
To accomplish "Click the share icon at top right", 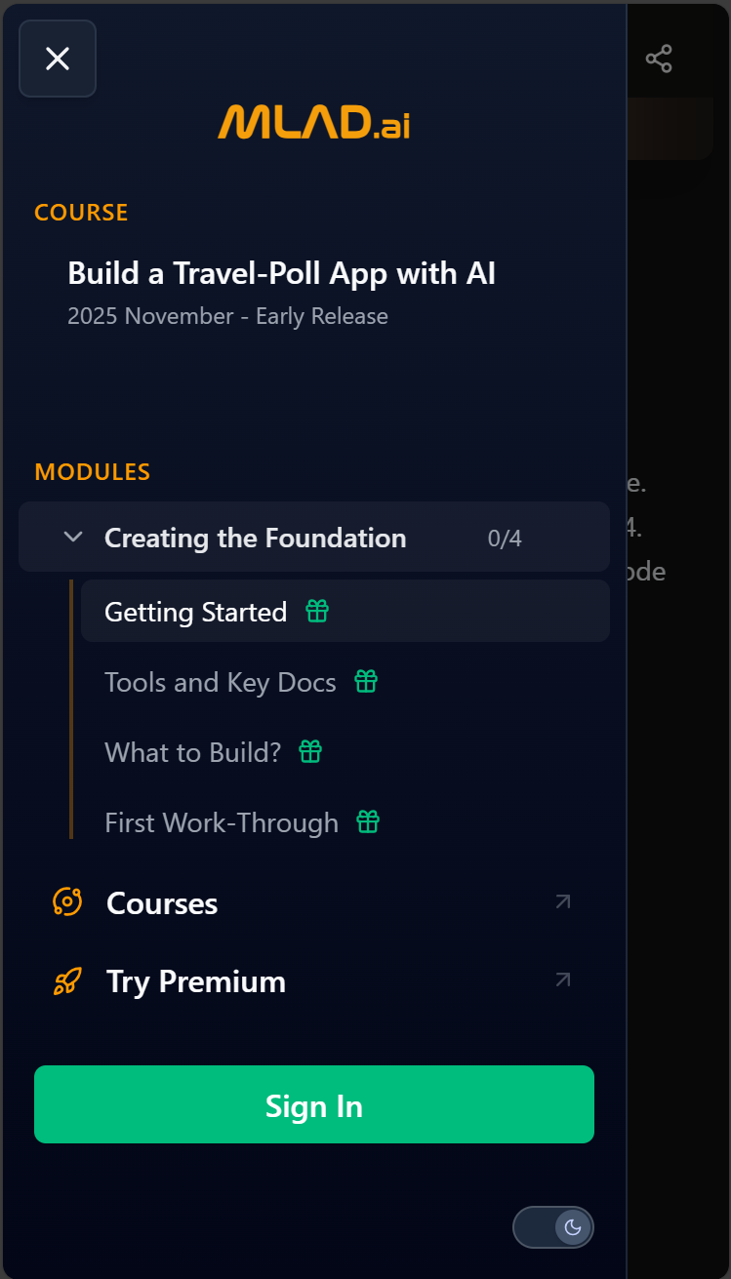I will pyautogui.click(x=660, y=59).
